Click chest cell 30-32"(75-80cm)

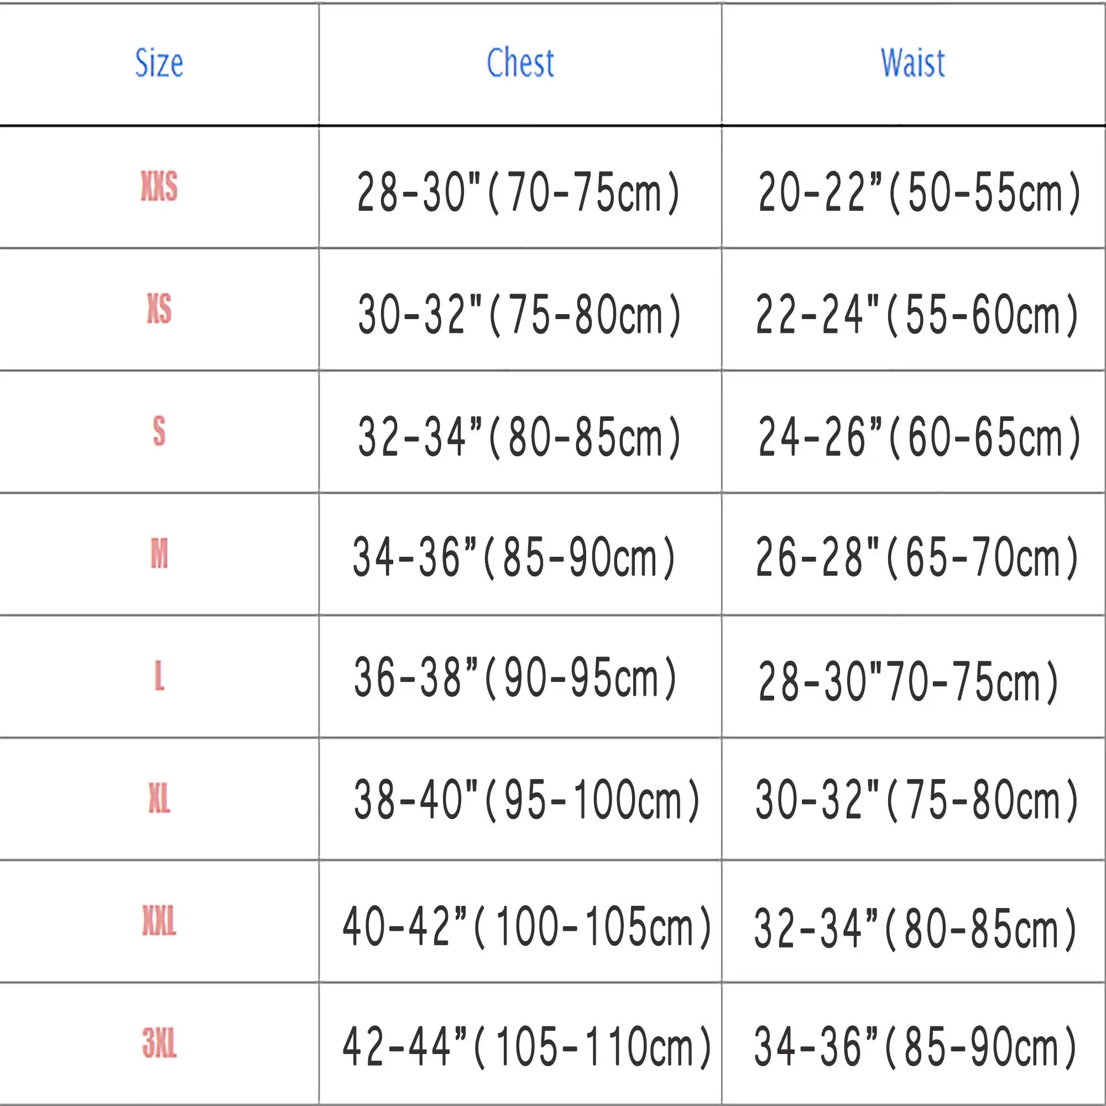[x=519, y=314]
